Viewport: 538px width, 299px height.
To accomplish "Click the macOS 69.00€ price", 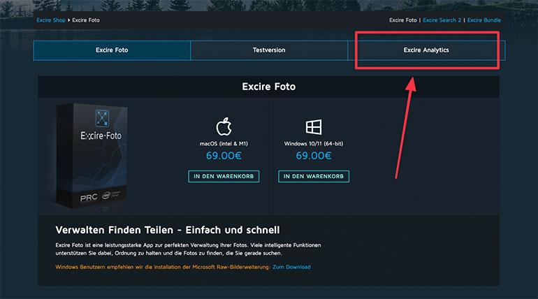I will point(224,156).
